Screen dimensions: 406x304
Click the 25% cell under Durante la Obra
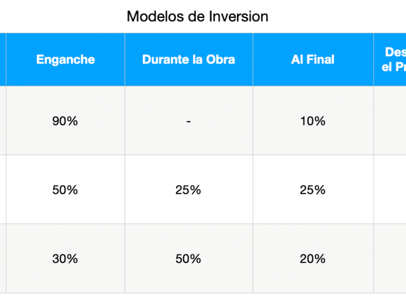coord(188,190)
